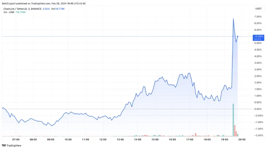Click the TradingView logo icon
This screenshot has width=267, height=149.
(4, 146)
